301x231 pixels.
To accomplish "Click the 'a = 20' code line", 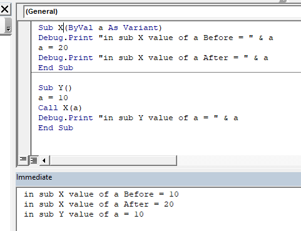I will pos(53,48).
